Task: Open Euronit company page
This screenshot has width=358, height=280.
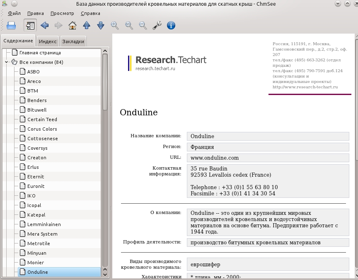Action: [36, 186]
